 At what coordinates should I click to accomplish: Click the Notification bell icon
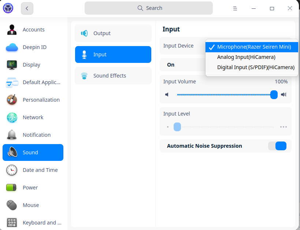12,135
